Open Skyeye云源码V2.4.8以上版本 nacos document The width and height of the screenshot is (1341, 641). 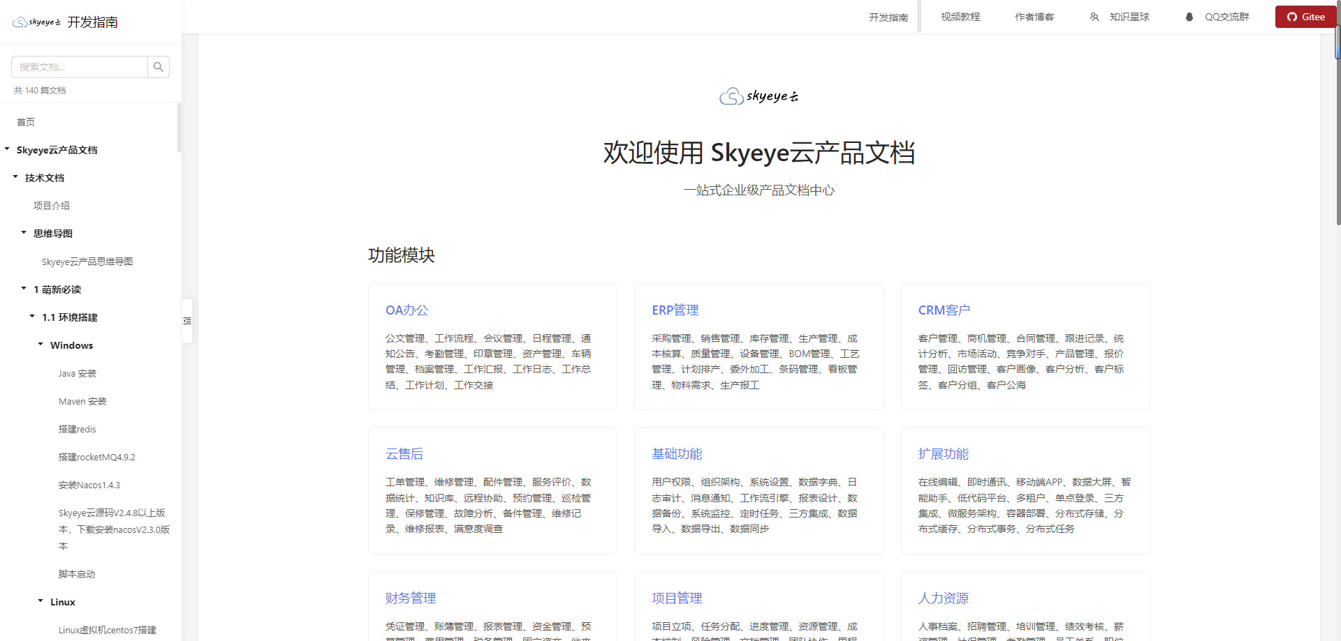click(x=115, y=529)
